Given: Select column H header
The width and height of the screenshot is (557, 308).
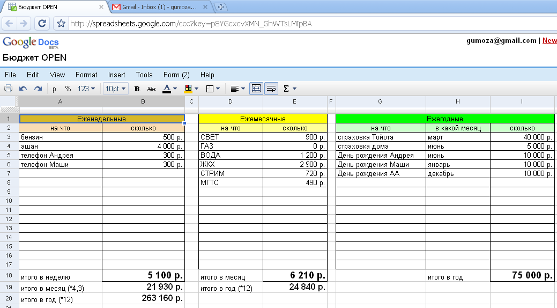Looking at the screenshot, I should click(x=457, y=102).
